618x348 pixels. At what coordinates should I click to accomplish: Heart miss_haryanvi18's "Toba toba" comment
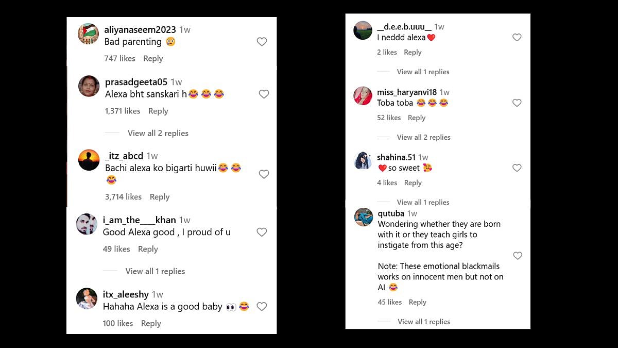click(517, 103)
